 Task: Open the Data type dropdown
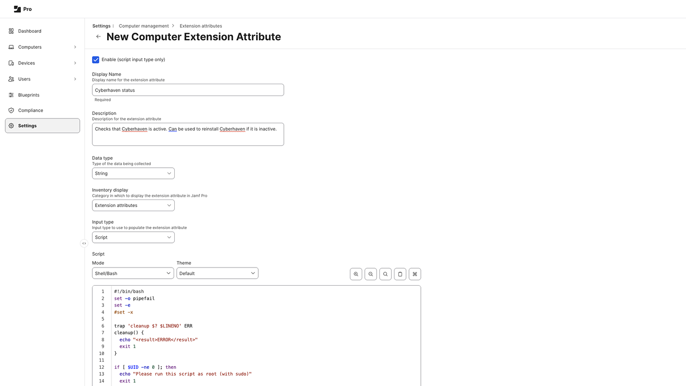(133, 174)
